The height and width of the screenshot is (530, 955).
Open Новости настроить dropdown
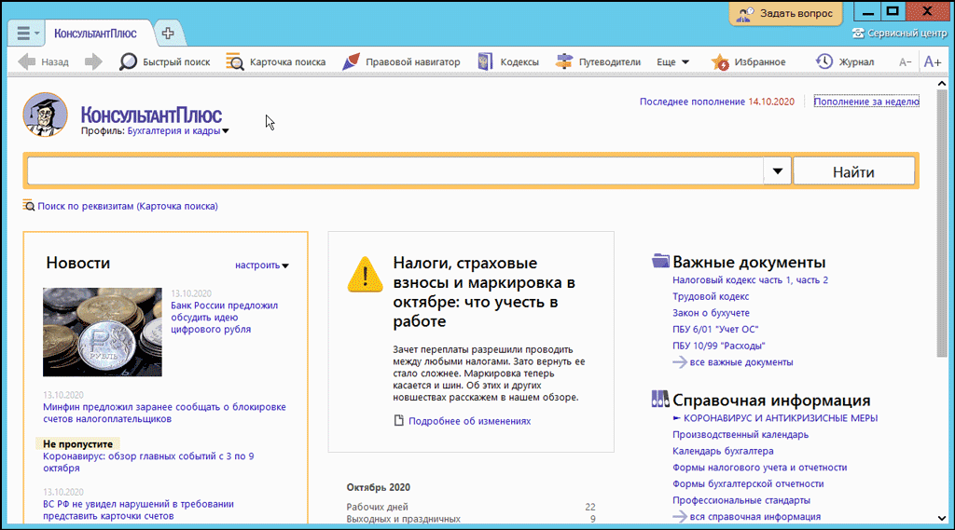click(262, 265)
